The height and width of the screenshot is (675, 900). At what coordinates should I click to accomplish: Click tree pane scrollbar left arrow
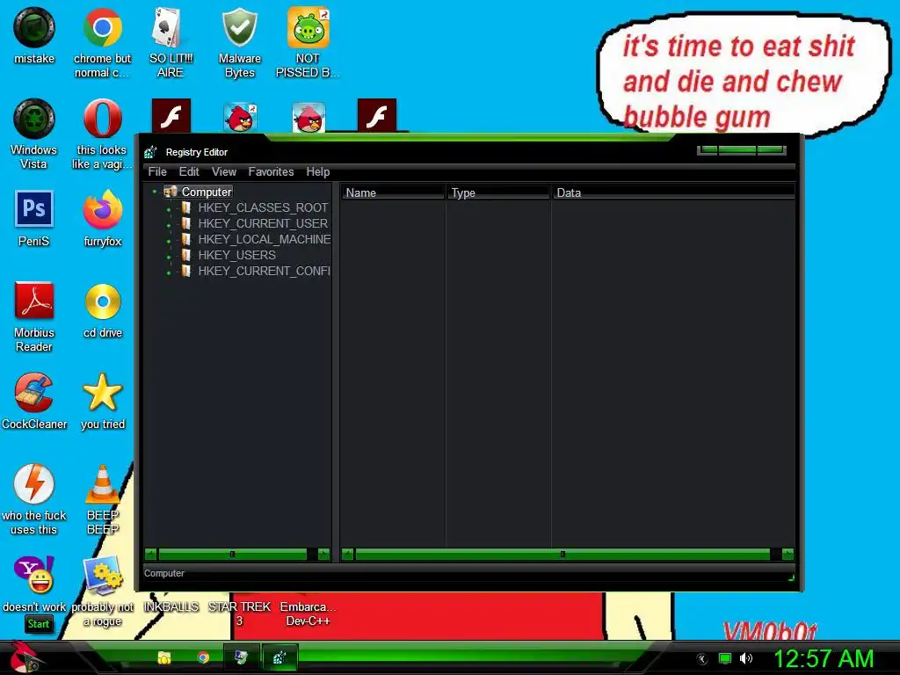coord(150,554)
